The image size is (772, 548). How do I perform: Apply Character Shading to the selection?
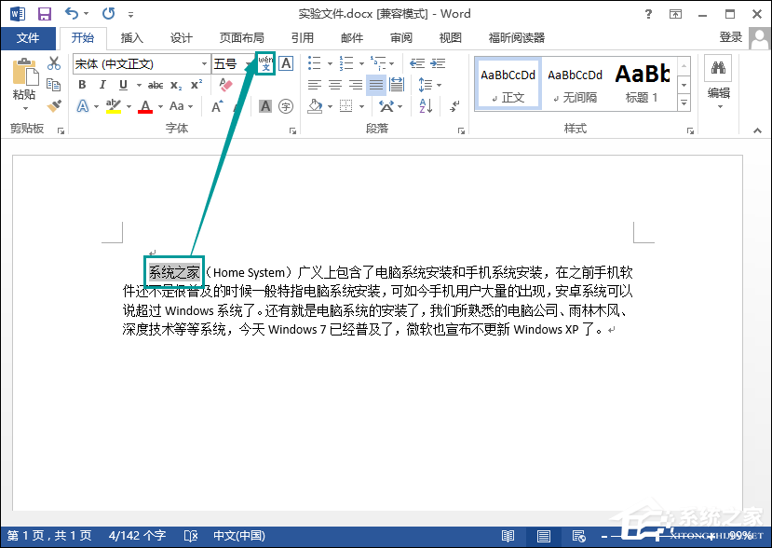point(265,105)
